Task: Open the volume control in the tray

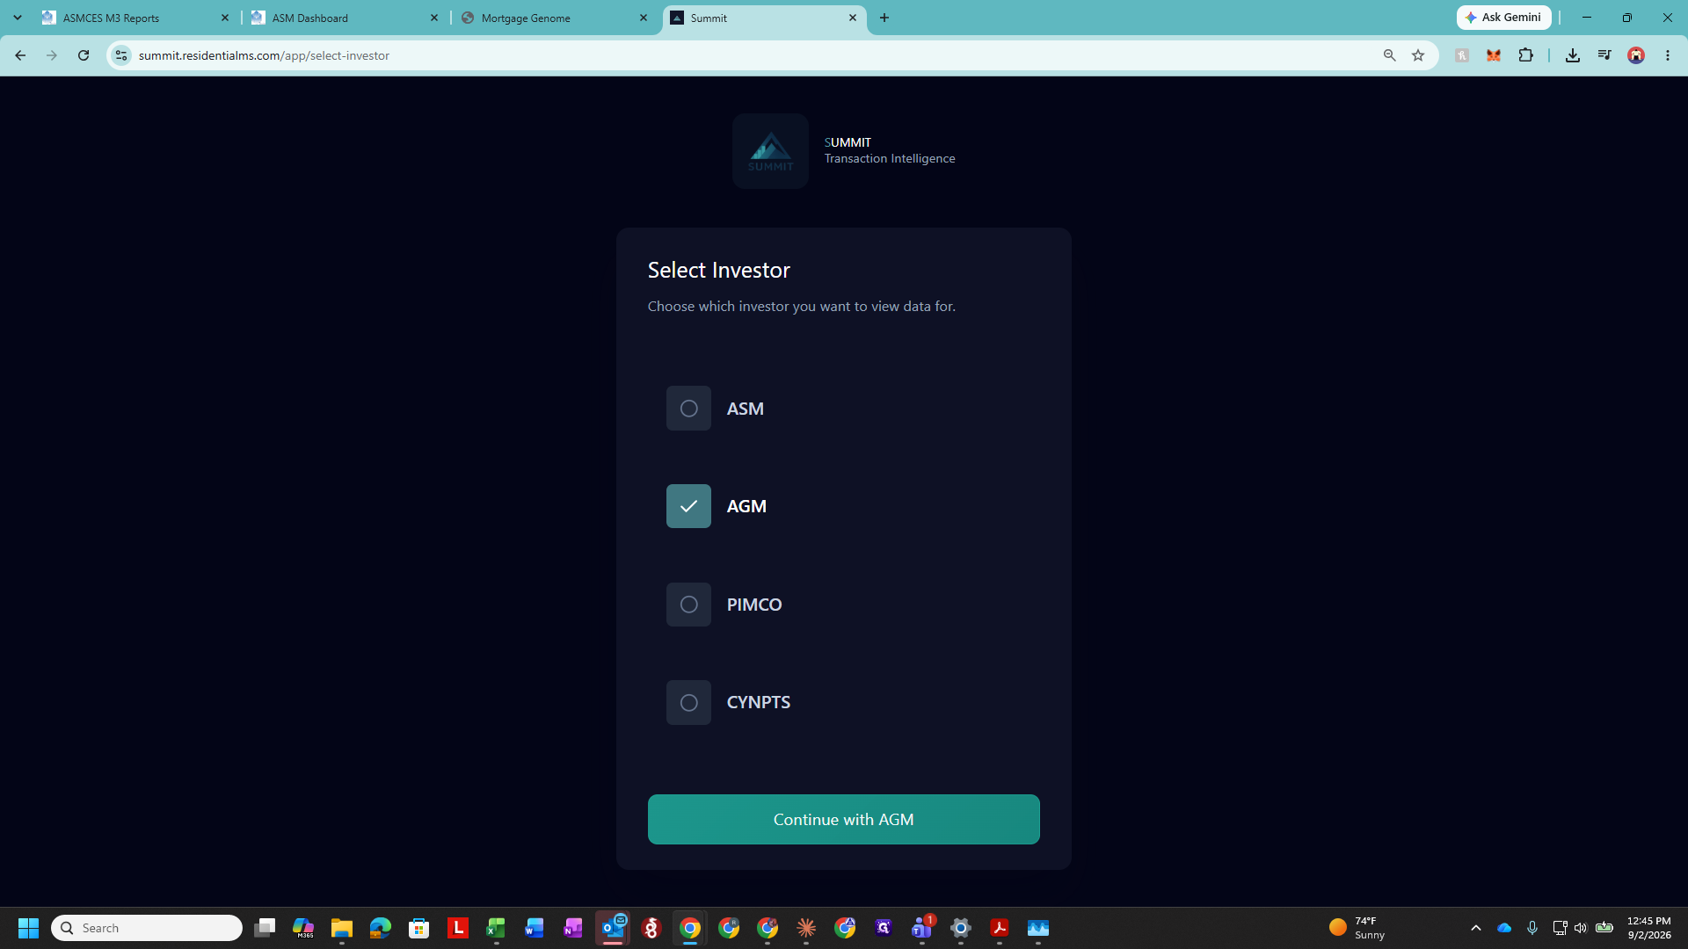Action: click(1581, 928)
